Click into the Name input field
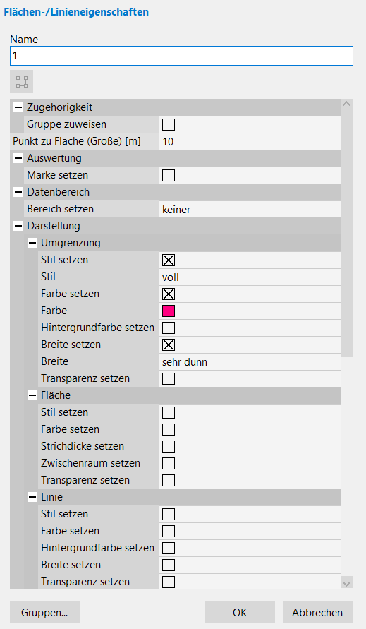Viewport: 366px width, 629px height. (x=181, y=56)
